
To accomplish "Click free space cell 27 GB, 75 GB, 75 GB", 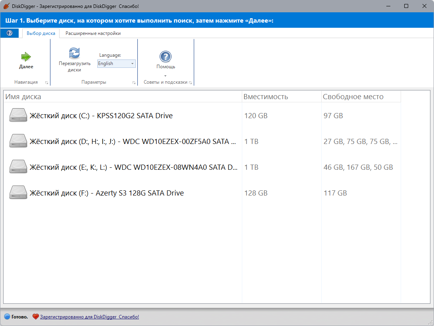I will [x=361, y=142].
